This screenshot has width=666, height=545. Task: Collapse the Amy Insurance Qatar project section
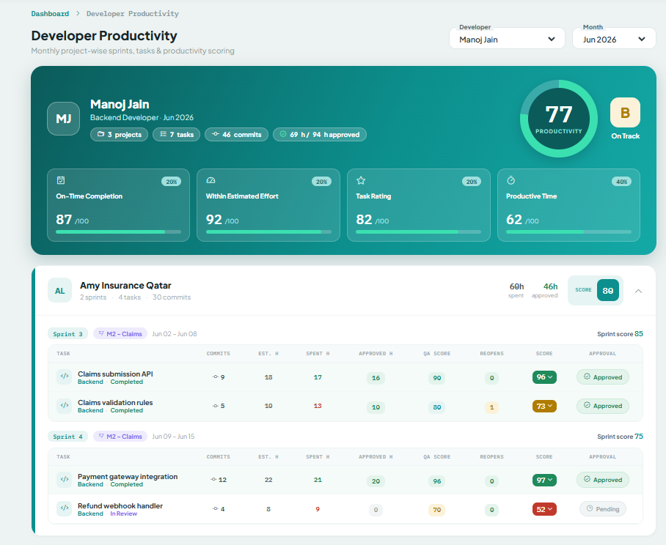tap(638, 291)
